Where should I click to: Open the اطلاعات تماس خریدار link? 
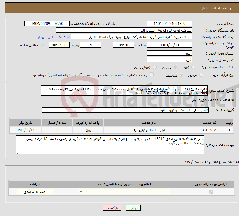coord(54,37)
